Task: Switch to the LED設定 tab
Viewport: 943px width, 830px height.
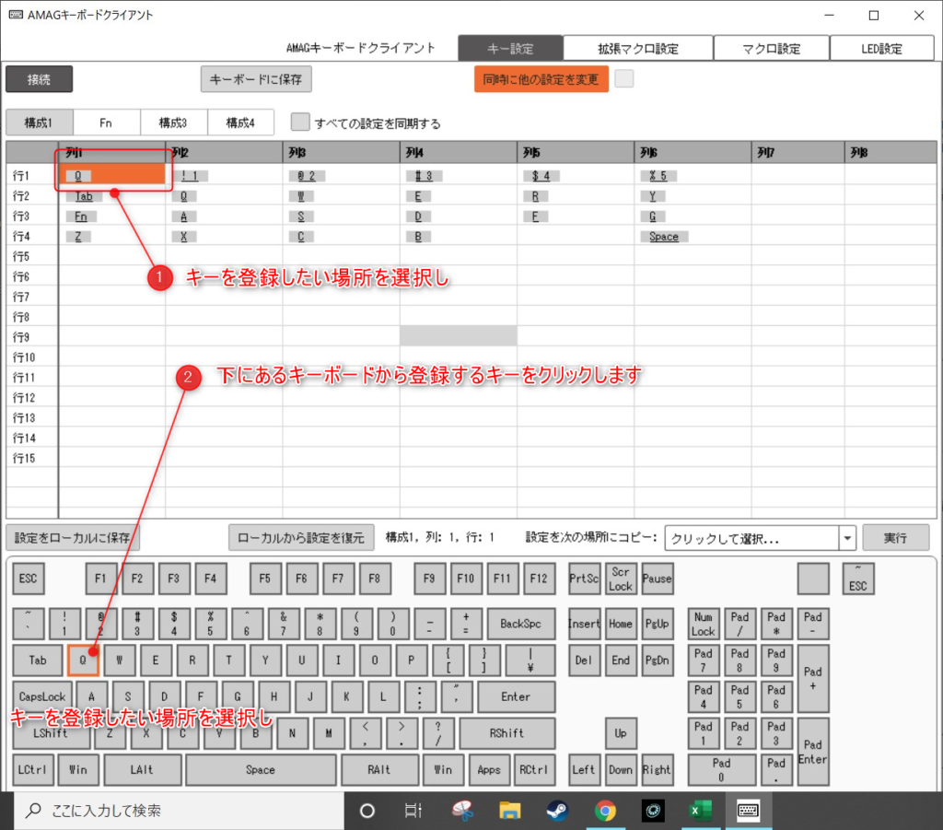Action: pos(881,47)
